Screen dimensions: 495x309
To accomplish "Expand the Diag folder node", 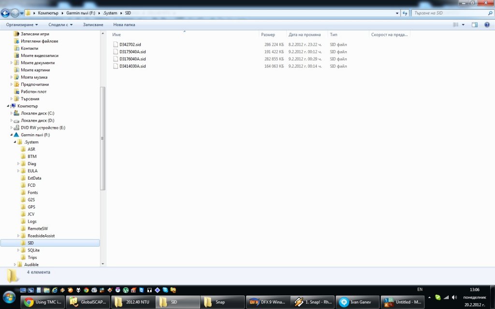I will 18,164.
